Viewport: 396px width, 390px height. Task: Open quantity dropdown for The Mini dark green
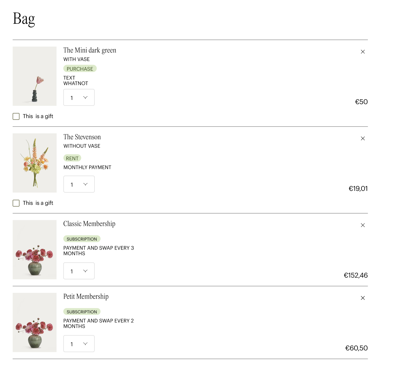pyautogui.click(x=79, y=98)
